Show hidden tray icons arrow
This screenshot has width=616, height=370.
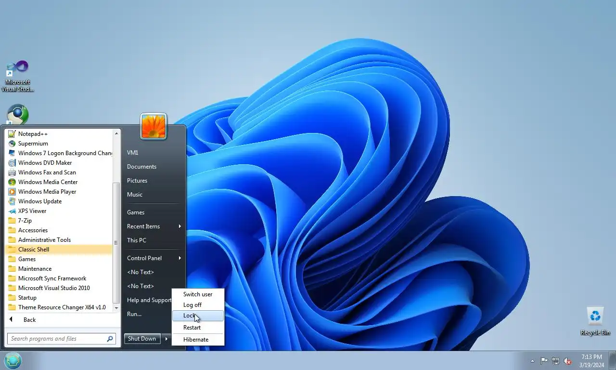532,361
